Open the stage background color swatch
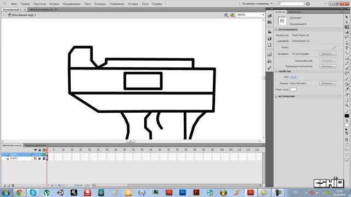Image resolution: width=351 pixels, height=197 pixels. (293, 90)
